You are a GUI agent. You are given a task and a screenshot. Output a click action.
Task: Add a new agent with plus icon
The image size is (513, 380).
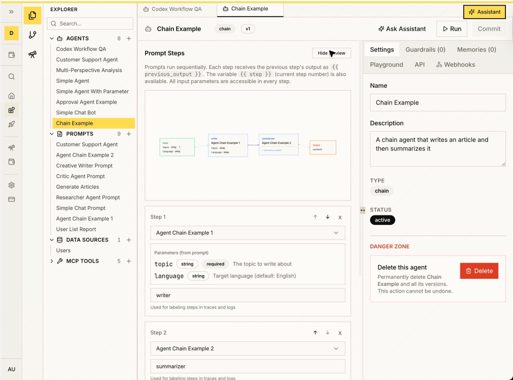[129, 38]
